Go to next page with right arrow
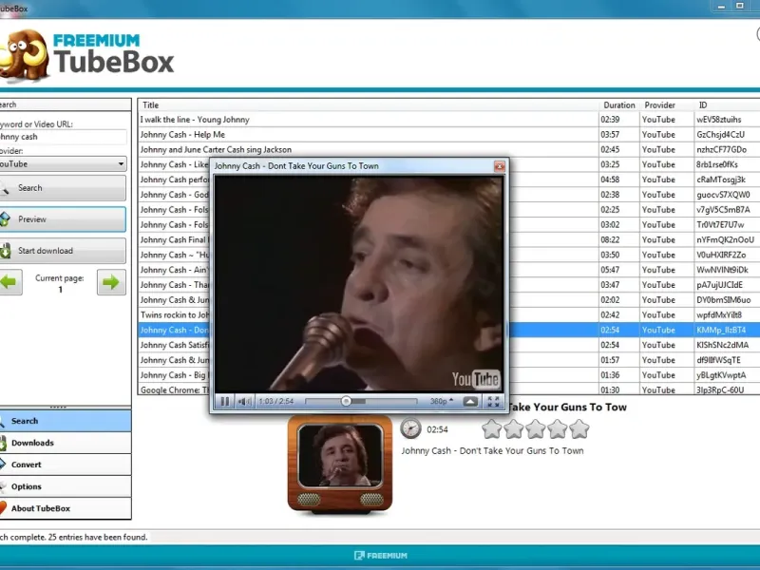 coord(111,282)
